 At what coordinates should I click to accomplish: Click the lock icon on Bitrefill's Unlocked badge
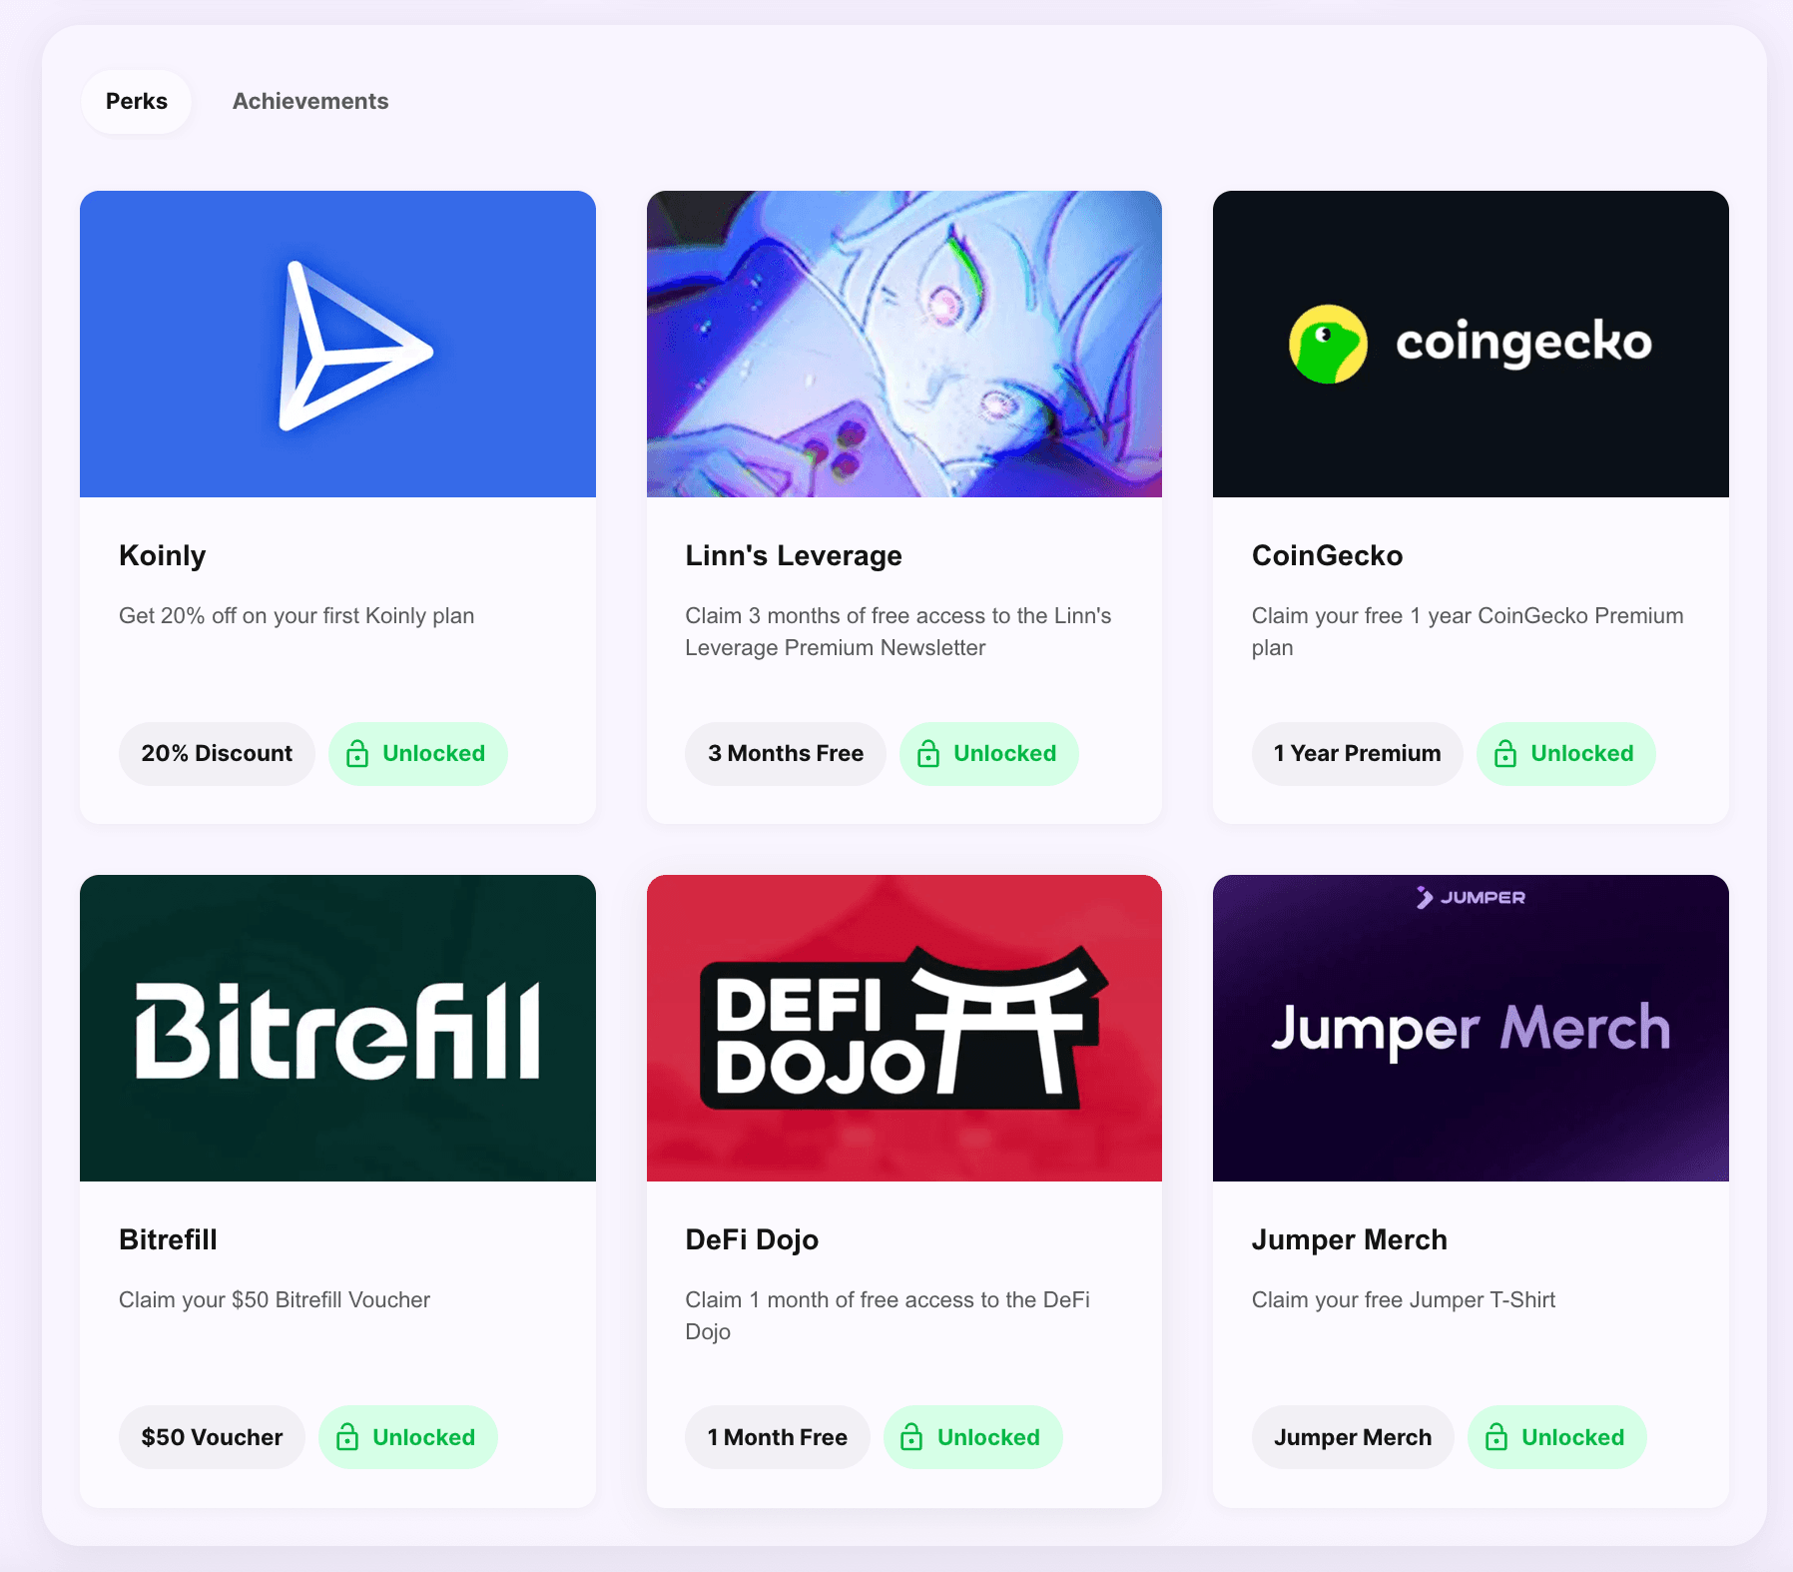pos(347,1437)
